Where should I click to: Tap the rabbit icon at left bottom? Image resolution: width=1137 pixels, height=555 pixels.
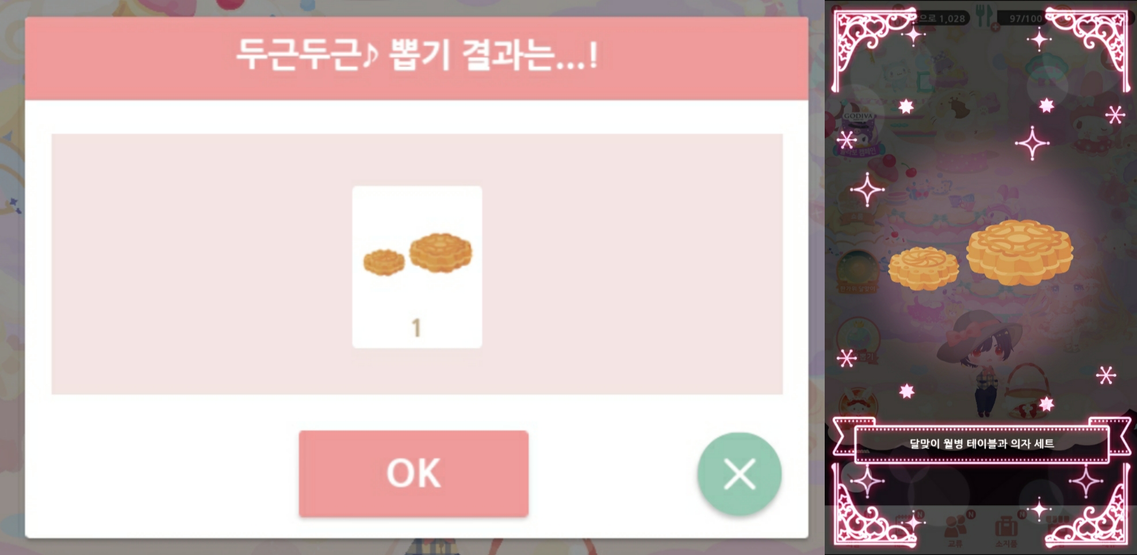coord(858,403)
